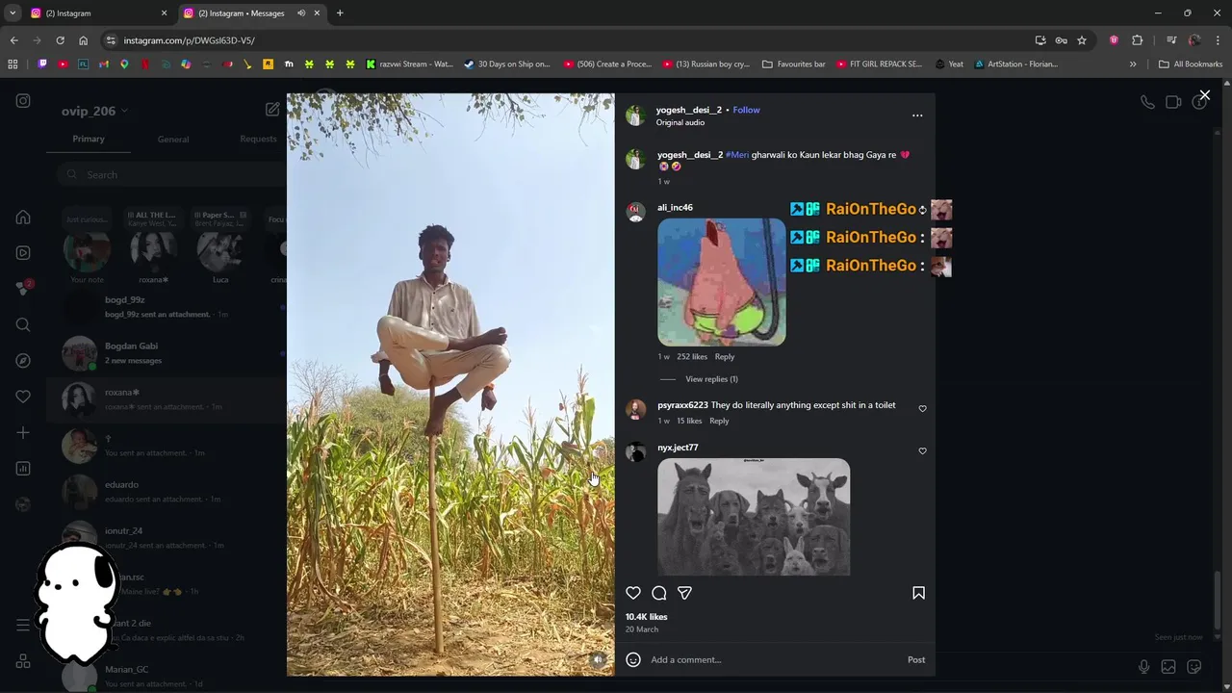Open dashboard chart icon in sidebar
This screenshot has height=693, width=1232.
click(x=23, y=469)
